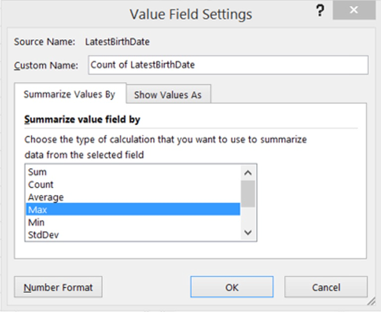Open the Number Format dialog
This screenshot has height=312, width=381.
tap(58, 287)
